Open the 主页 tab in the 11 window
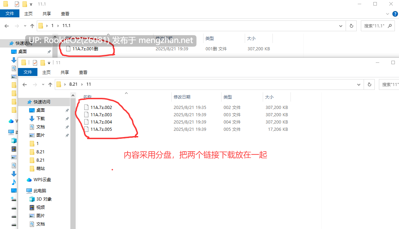 (x=46, y=72)
